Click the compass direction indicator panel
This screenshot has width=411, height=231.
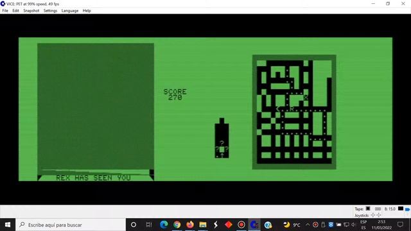coord(222,139)
